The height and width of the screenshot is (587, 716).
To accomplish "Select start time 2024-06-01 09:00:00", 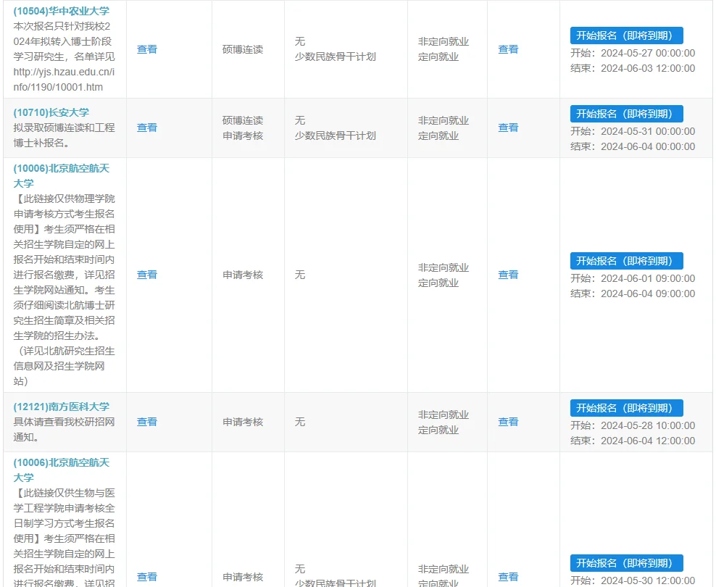I will click(x=647, y=278).
